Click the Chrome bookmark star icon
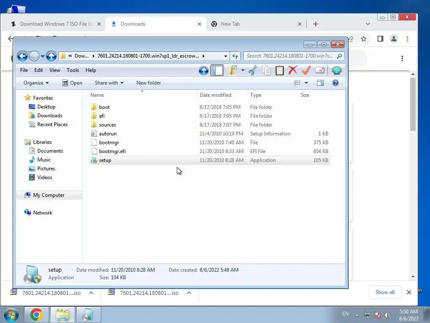The width and height of the screenshot is (430, 323). 364,39
